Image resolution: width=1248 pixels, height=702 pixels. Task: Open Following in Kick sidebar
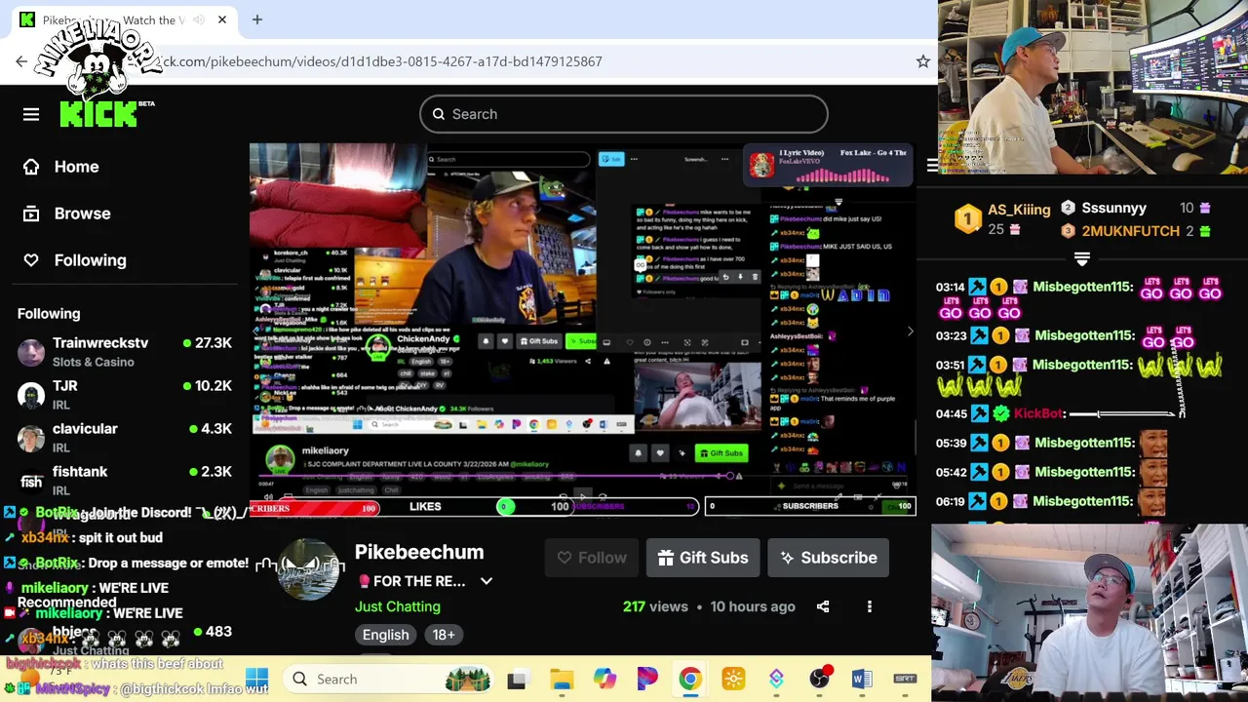point(75,260)
